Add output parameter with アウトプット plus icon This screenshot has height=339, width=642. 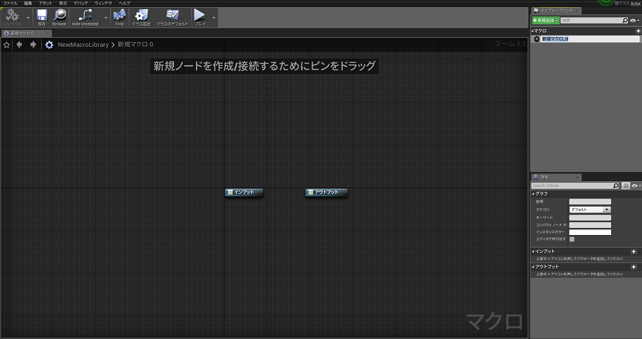634,266
